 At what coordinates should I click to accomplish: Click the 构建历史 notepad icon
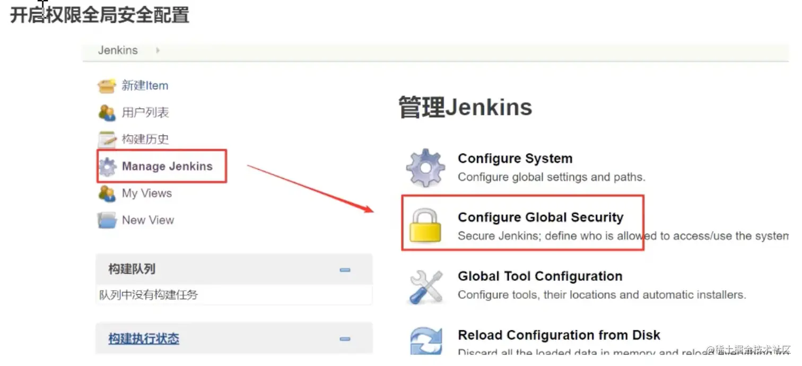coord(107,140)
